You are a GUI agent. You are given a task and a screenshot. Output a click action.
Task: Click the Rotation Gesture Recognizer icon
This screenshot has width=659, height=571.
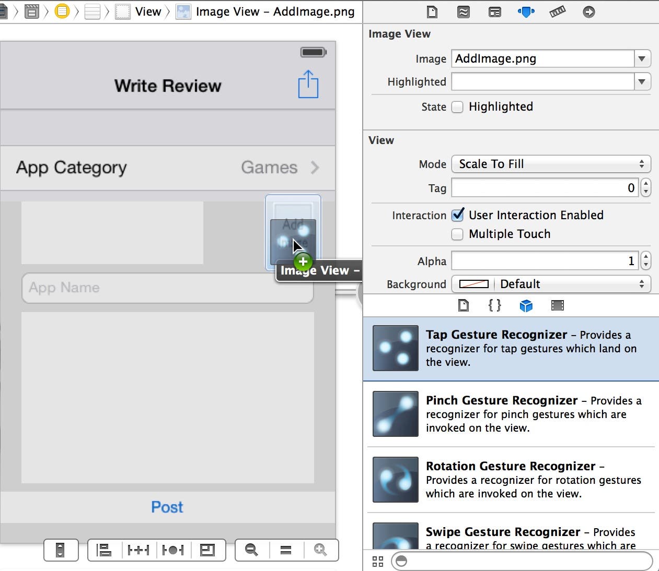coord(396,480)
